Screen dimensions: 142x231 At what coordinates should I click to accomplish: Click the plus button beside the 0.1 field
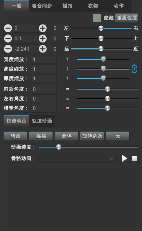(43, 38)
